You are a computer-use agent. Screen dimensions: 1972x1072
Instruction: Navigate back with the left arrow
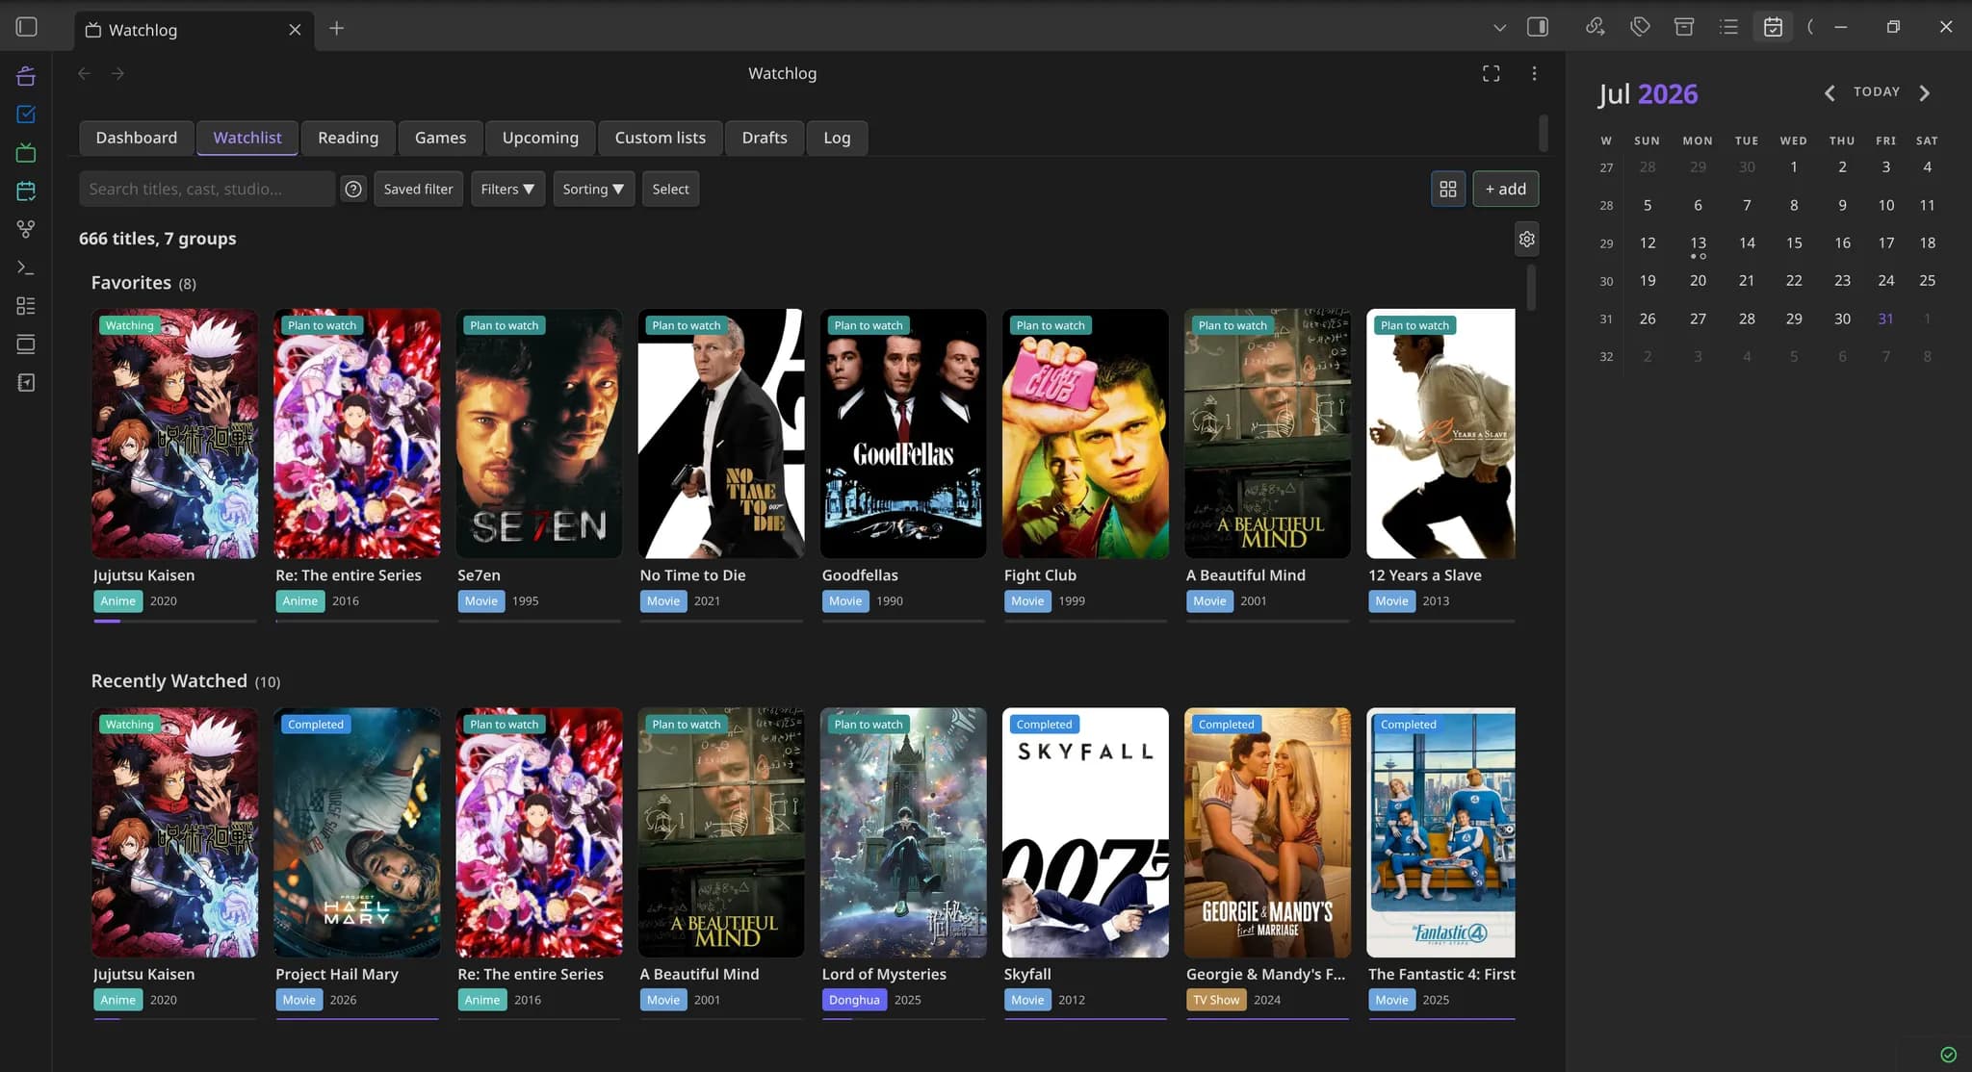point(85,73)
